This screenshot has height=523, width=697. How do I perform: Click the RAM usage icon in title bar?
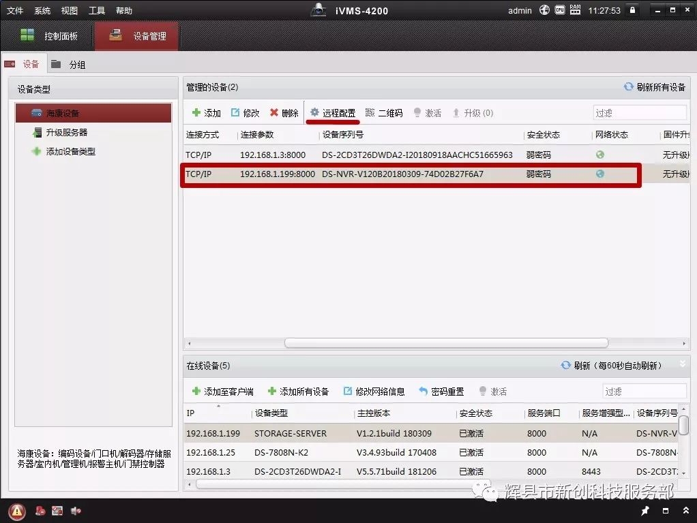pyautogui.click(x=575, y=10)
